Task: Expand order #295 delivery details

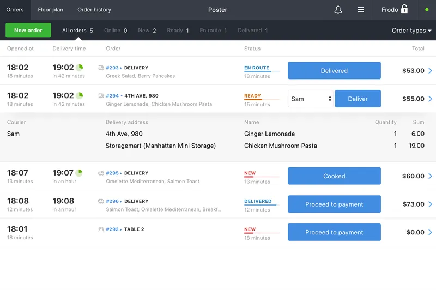Action: click(x=122, y=173)
